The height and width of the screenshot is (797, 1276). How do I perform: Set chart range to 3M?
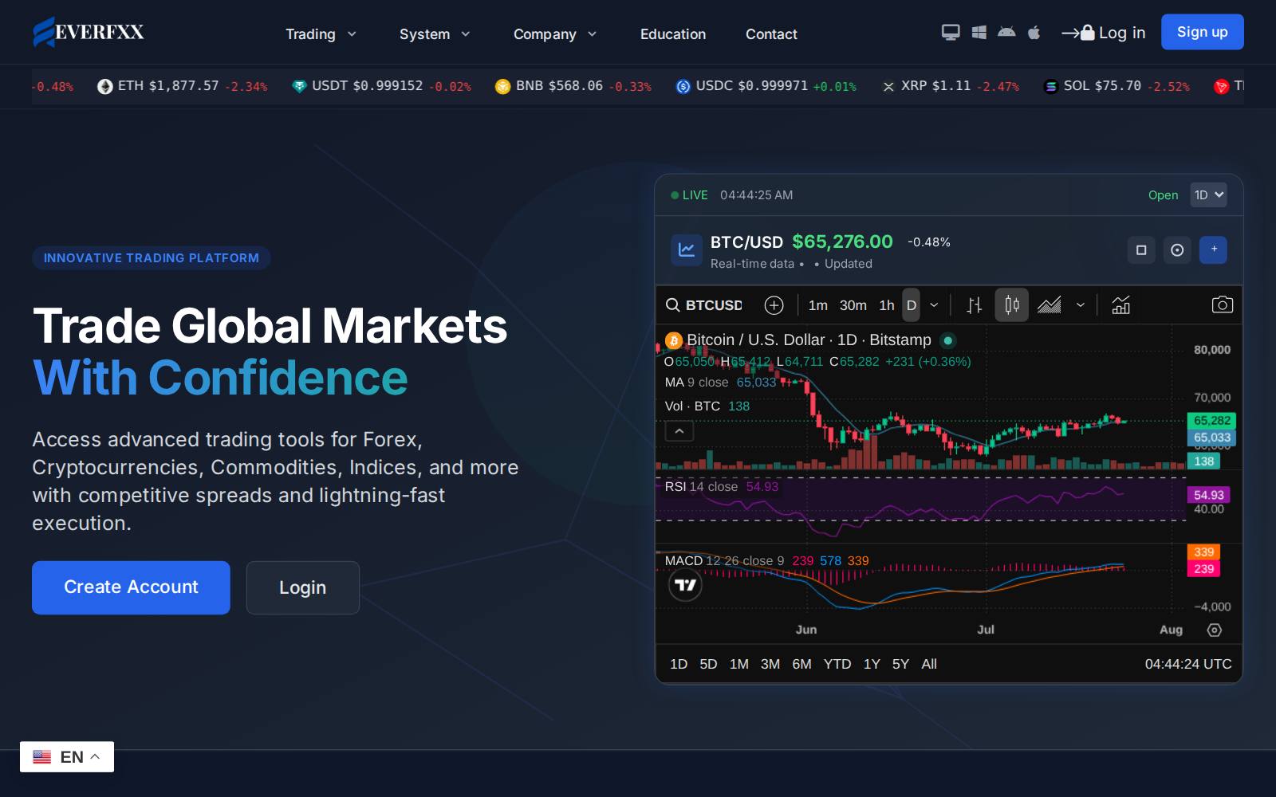click(x=770, y=664)
